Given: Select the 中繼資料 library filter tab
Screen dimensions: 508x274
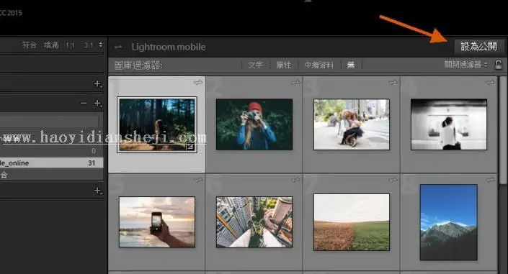Looking at the screenshot, I should coord(319,65).
